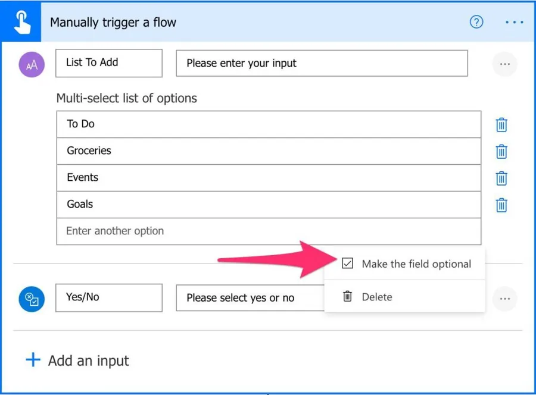Click Add an input

[x=77, y=360]
